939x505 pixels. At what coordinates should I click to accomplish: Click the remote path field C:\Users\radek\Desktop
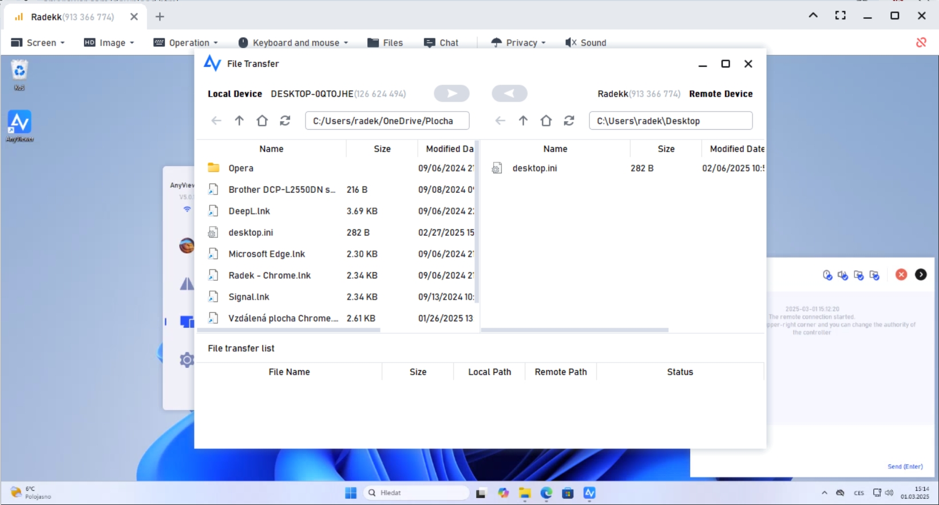671,121
